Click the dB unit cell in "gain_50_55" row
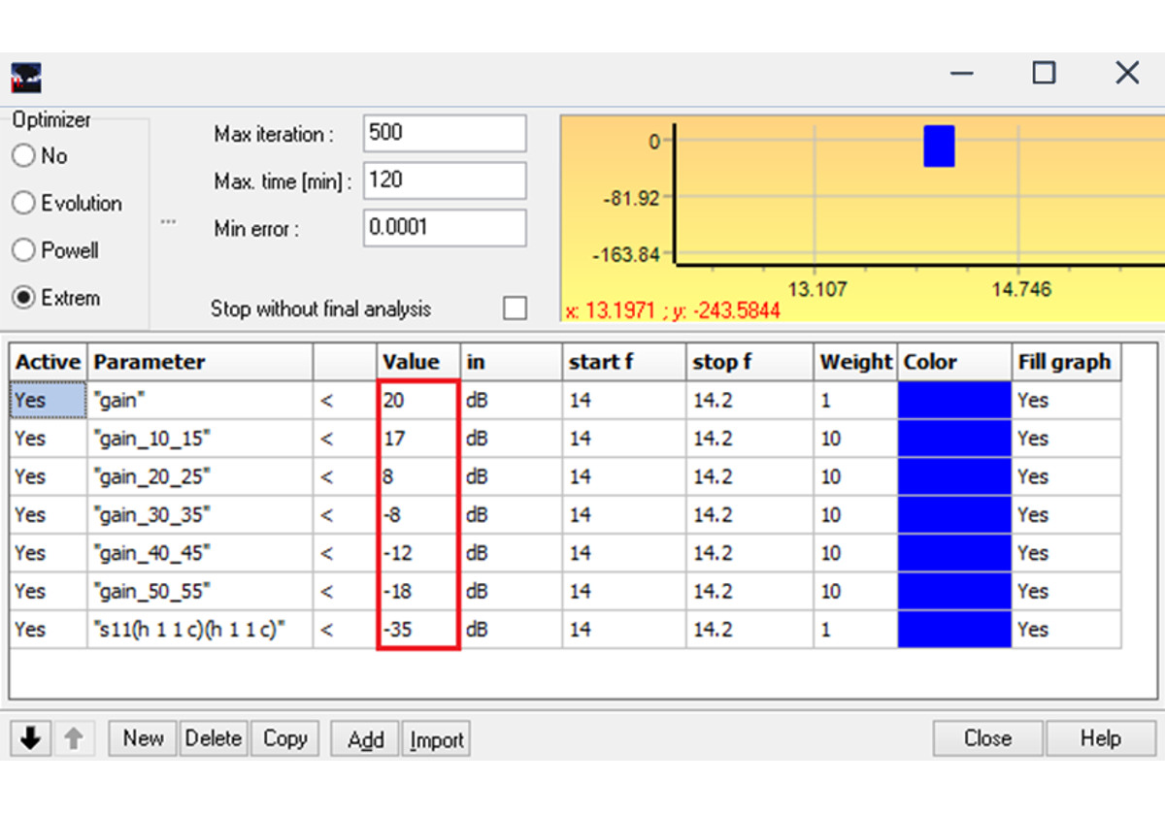Viewport: 1165px width, 815px height. [x=511, y=591]
